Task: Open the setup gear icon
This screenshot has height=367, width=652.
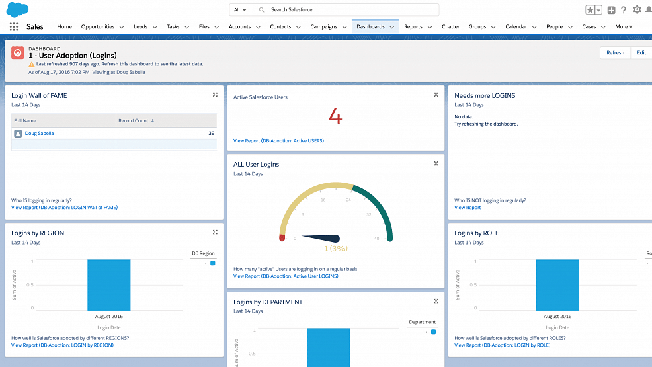Action: [637, 9]
